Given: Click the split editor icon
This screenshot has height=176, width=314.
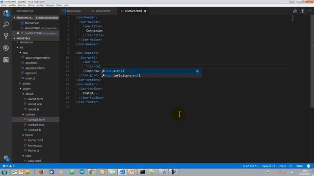Looking at the screenshot, I should [302, 11].
